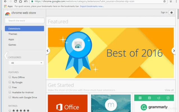Select the five-star rating radio button
This screenshot has height=112, width=179.
pyautogui.click(x=10, y=110)
